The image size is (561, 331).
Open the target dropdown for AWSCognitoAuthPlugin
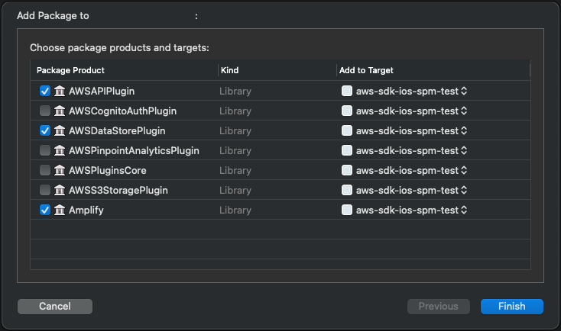point(464,111)
